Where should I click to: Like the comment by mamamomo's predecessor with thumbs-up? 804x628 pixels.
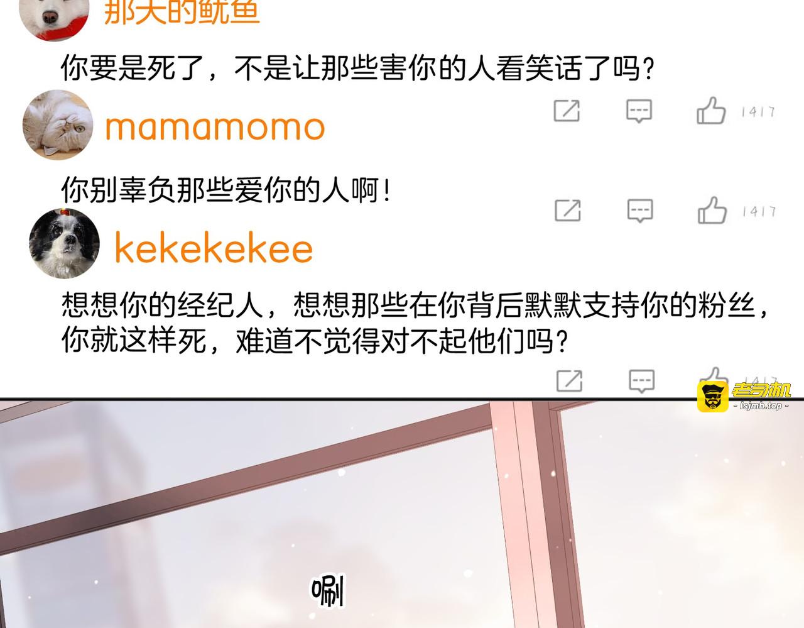pos(711,111)
